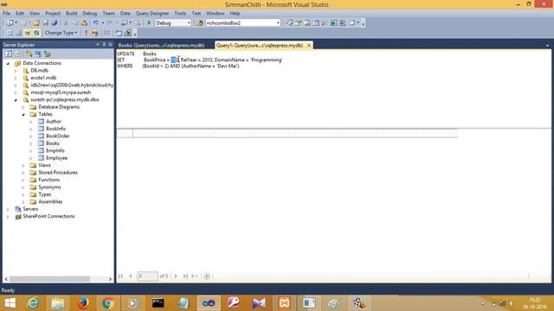Viewport: 554px width, 311px height.
Task: Select the BookOrder table
Action: (x=58, y=136)
